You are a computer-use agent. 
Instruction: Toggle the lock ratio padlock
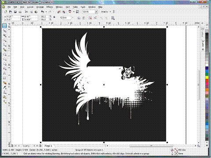pos(54,17)
